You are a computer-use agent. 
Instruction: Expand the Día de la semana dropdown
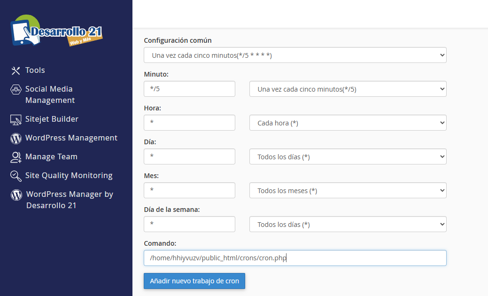pos(348,224)
